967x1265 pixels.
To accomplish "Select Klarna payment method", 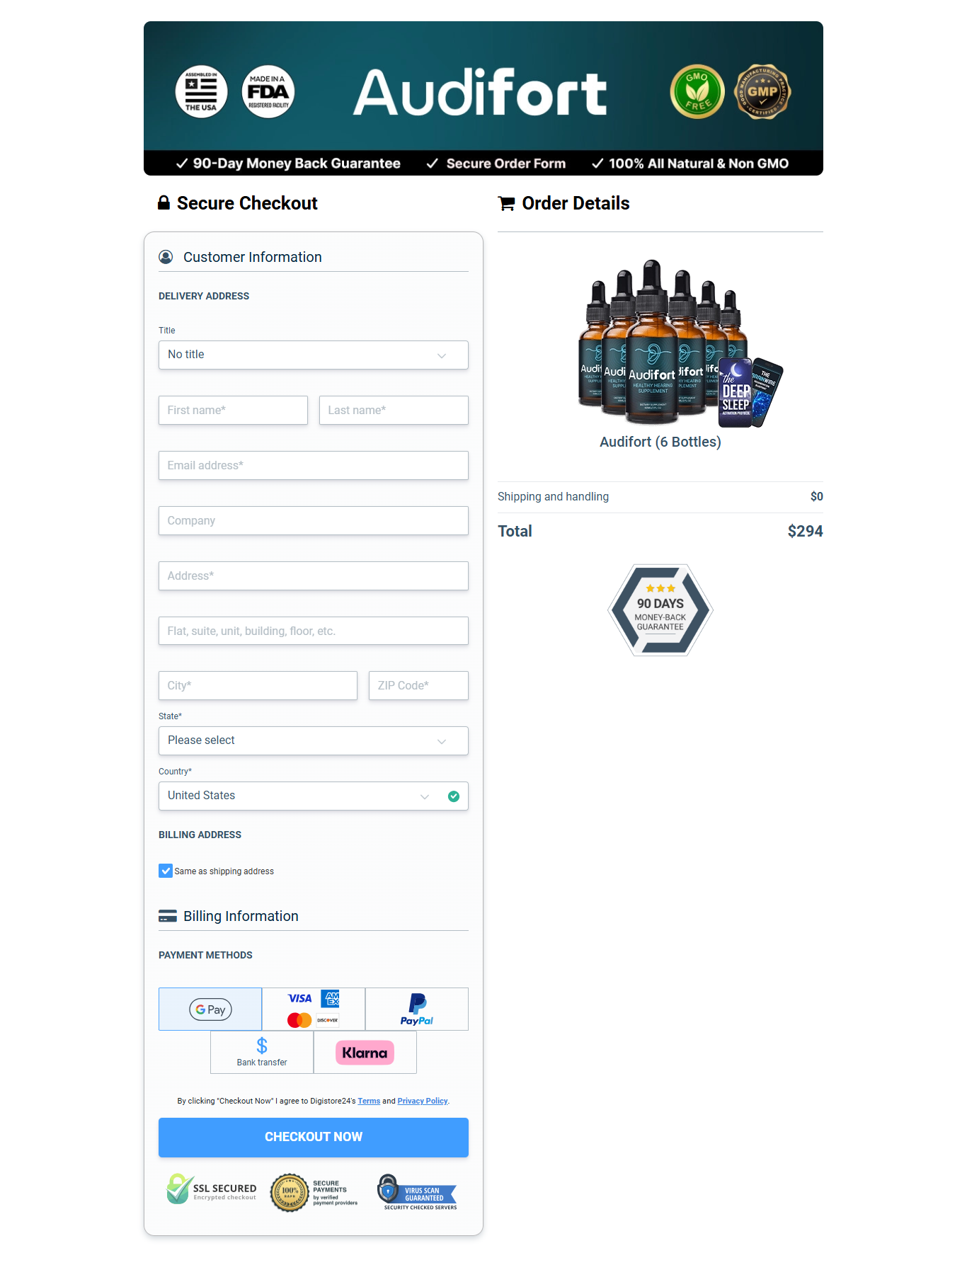I will (x=365, y=1053).
